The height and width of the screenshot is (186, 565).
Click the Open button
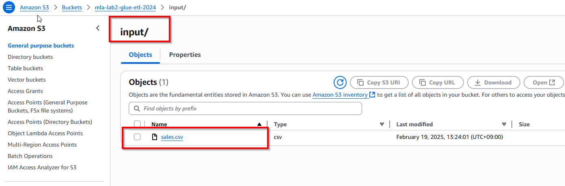click(x=543, y=82)
